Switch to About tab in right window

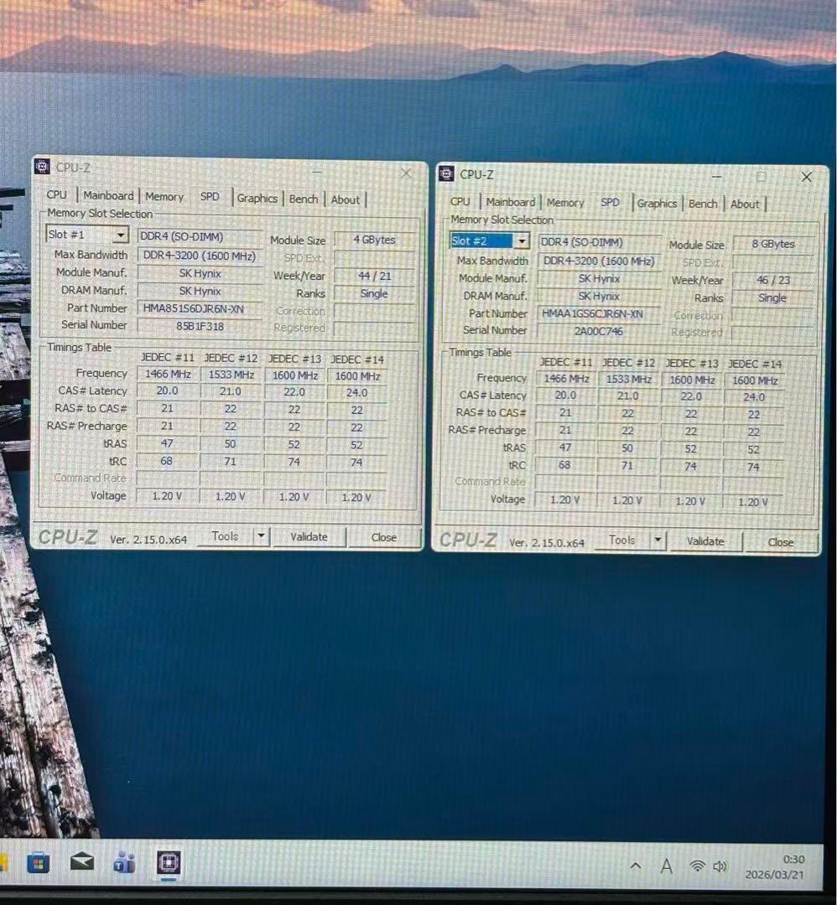point(745,204)
